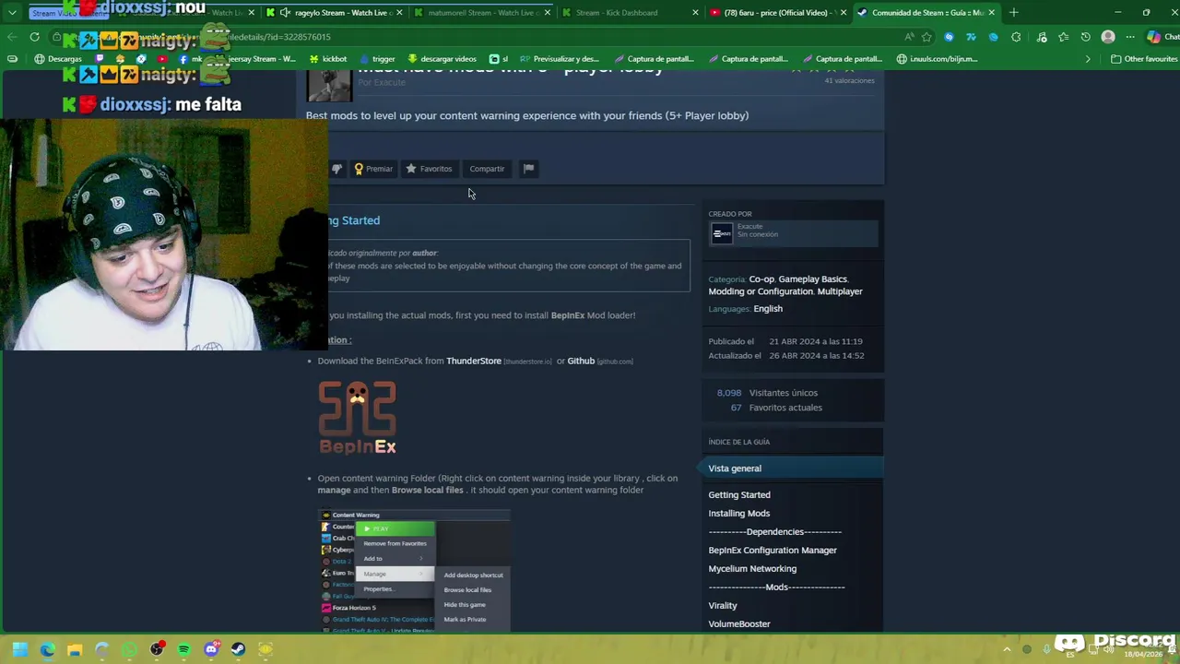Open Spotify from taskbar
The width and height of the screenshot is (1180, 664).
tap(183, 649)
